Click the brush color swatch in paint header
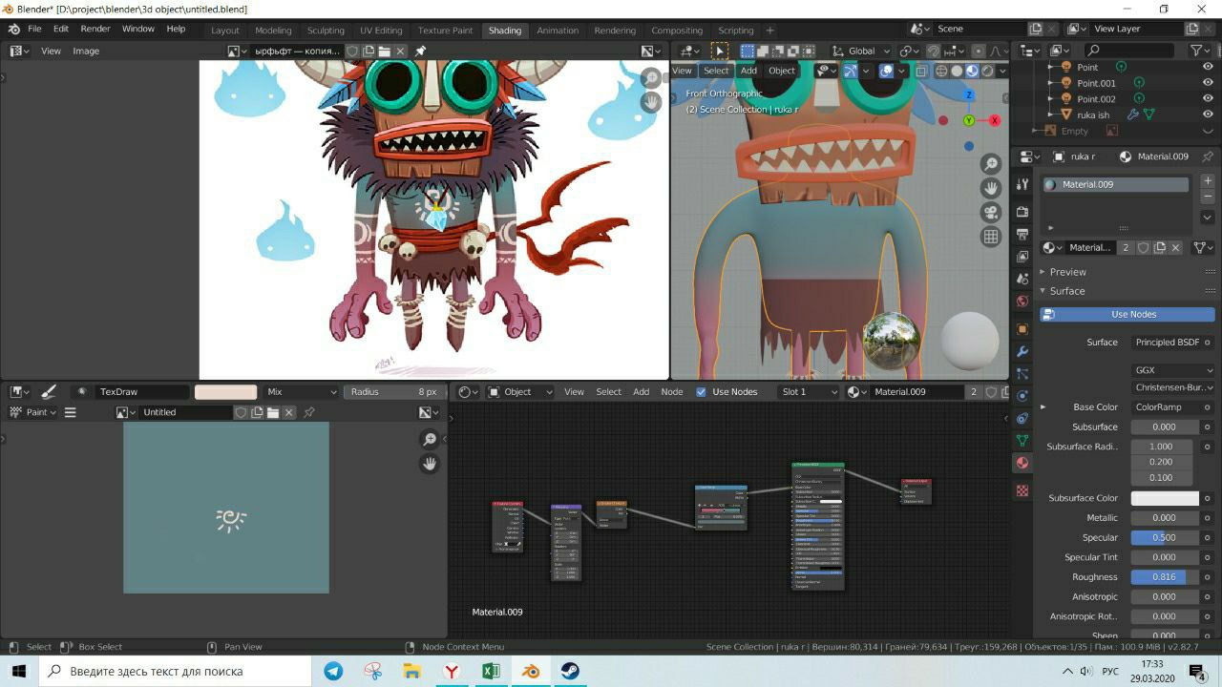The image size is (1222, 687). (x=226, y=391)
